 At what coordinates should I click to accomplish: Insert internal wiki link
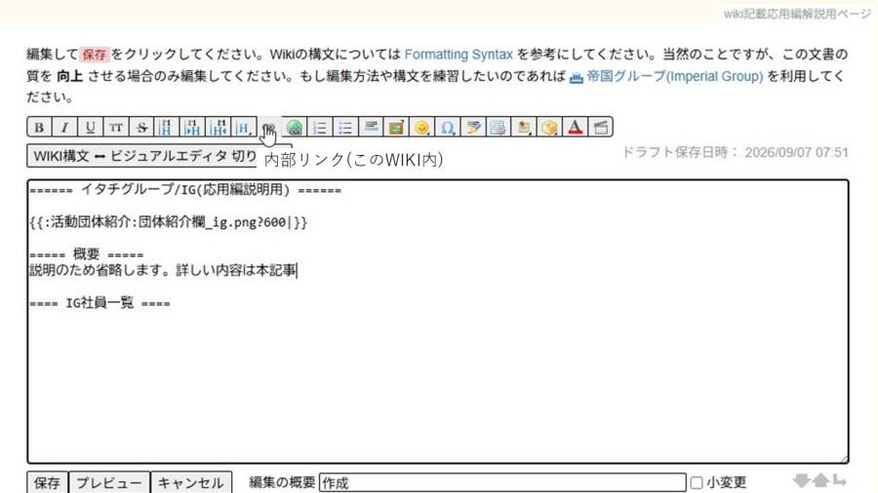[x=269, y=128]
